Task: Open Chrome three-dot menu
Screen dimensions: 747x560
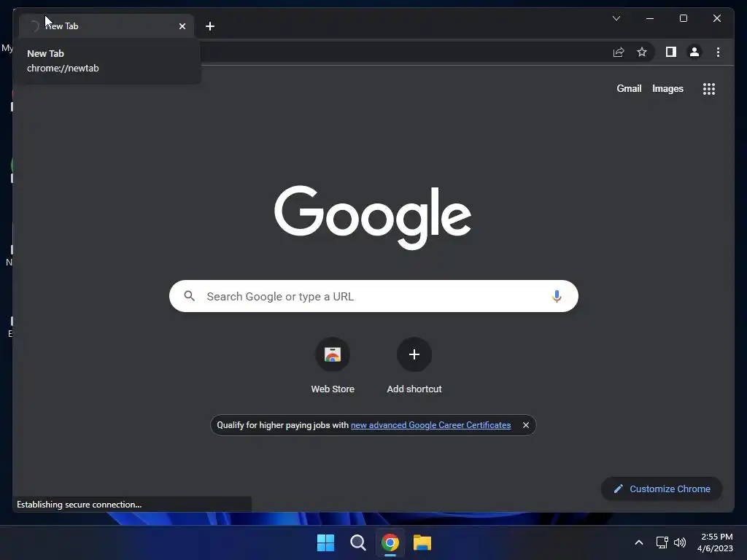Action: point(718,52)
